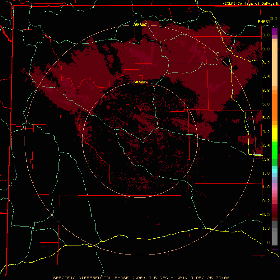This screenshot has height=280, width=280.
Task: Select the 9.0 legend value
Action: point(266,49)
